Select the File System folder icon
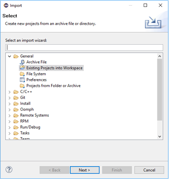This screenshot has height=179, width=169. click(x=22, y=74)
